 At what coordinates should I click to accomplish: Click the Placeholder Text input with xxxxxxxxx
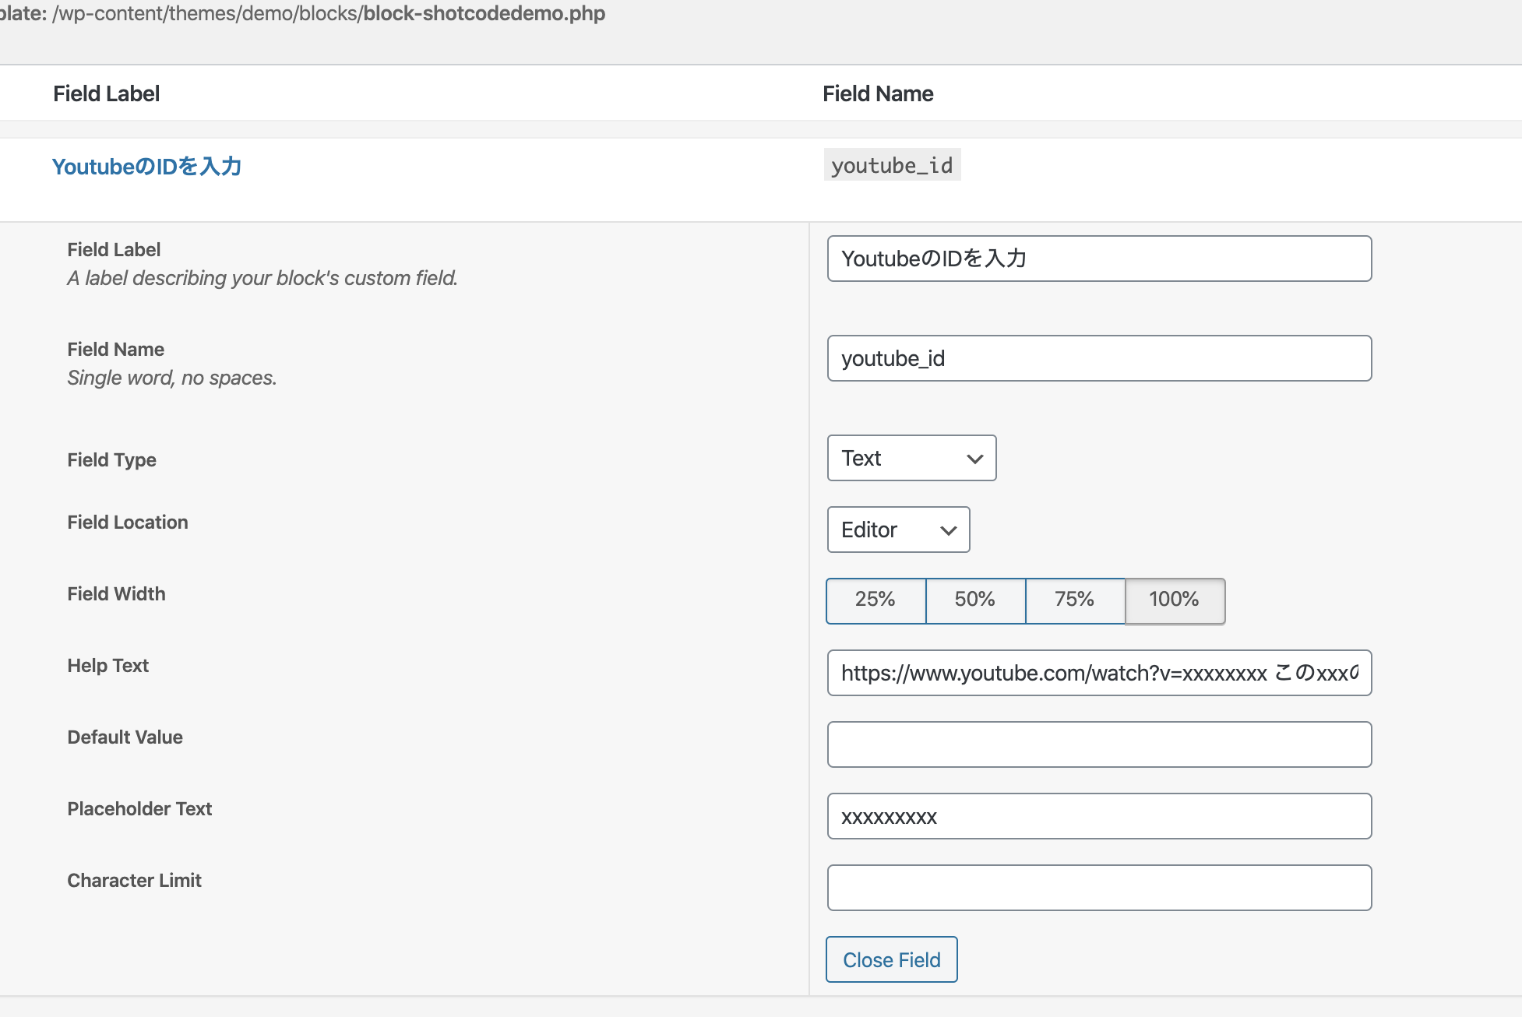point(1099,816)
